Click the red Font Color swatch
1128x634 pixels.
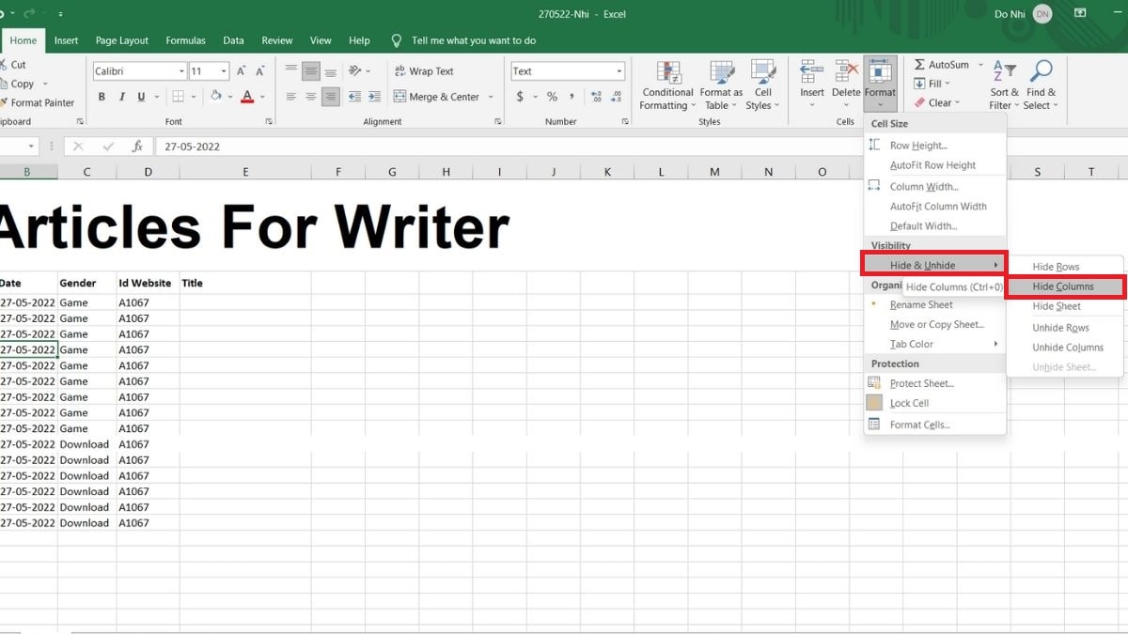tap(249, 96)
